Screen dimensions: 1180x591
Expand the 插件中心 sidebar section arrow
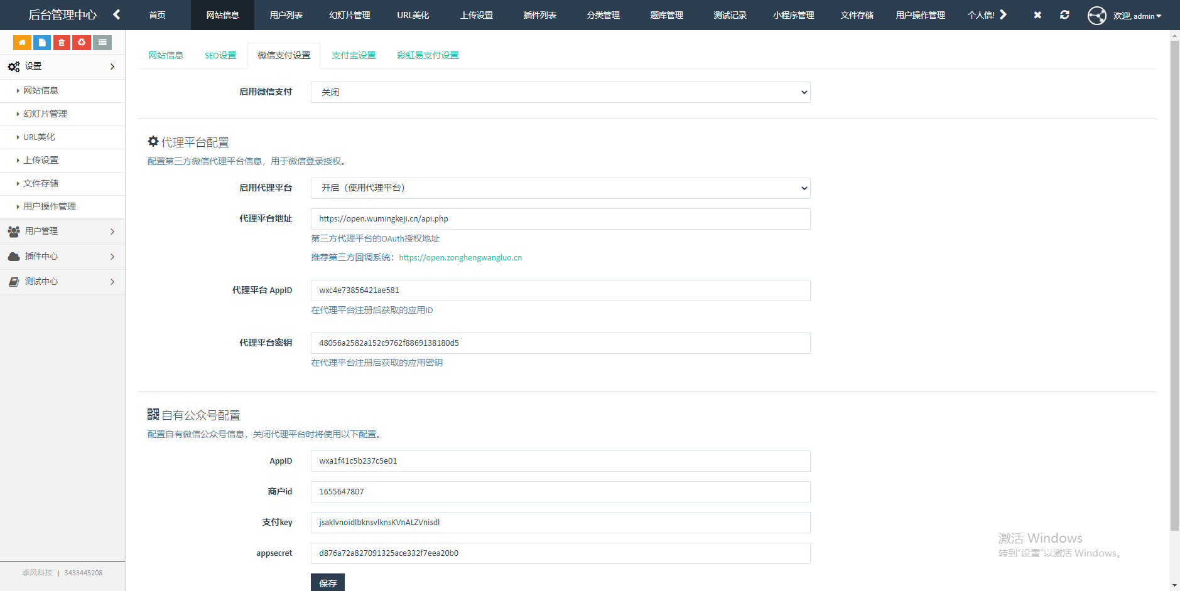[x=112, y=257]
